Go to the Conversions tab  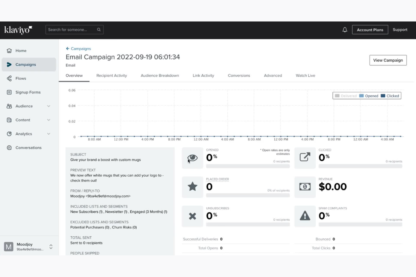(x=239, y=75)
